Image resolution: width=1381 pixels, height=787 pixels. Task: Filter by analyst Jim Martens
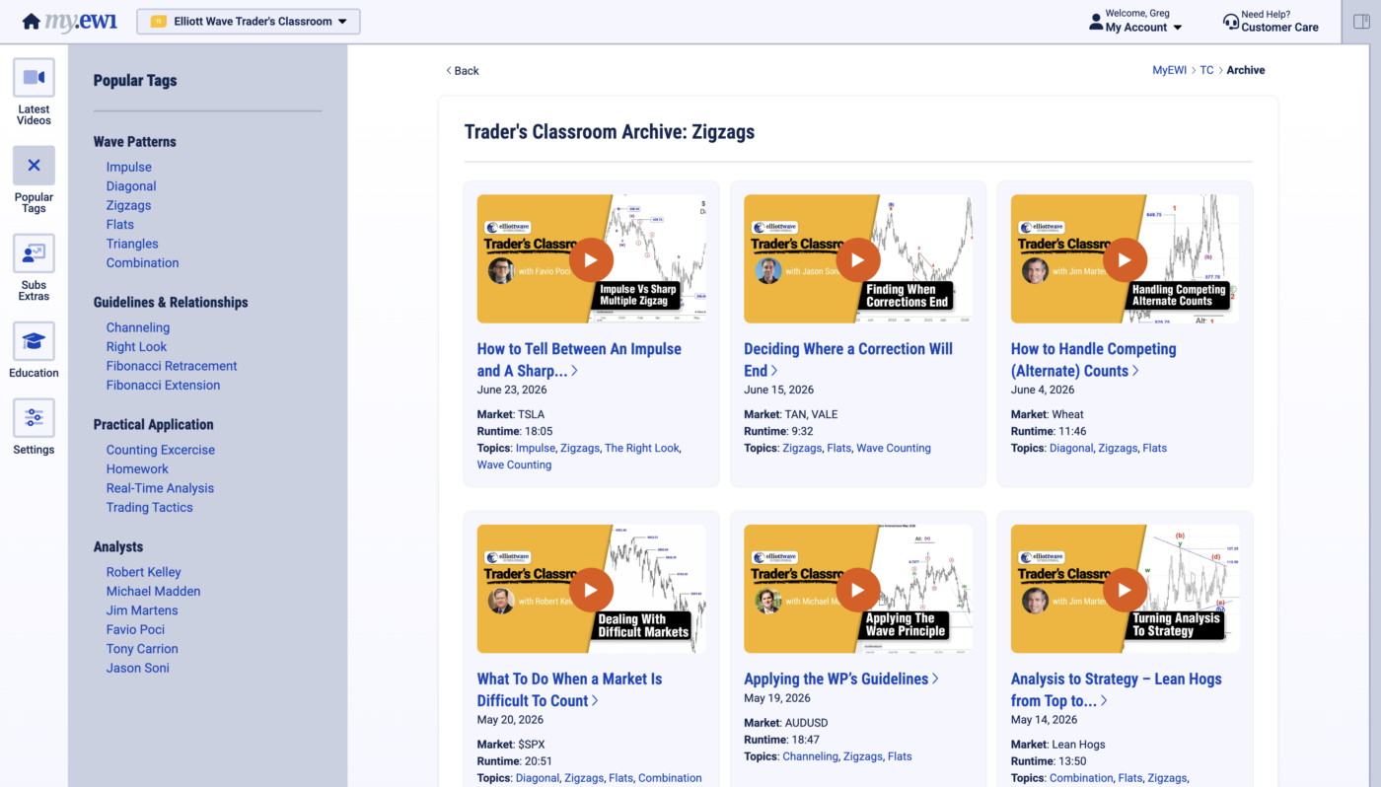[x=142, y=610]
